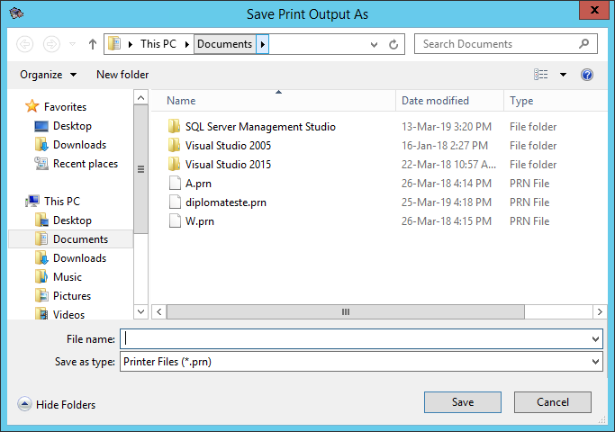Click the Change your view icon
Viewport: 615px width, 432px height.
coord(541,75)
